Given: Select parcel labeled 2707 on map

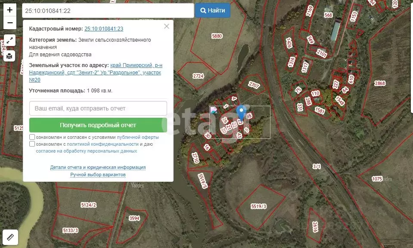Looking at the screenshot, I should pyautogui.click(x=254, y=85).
